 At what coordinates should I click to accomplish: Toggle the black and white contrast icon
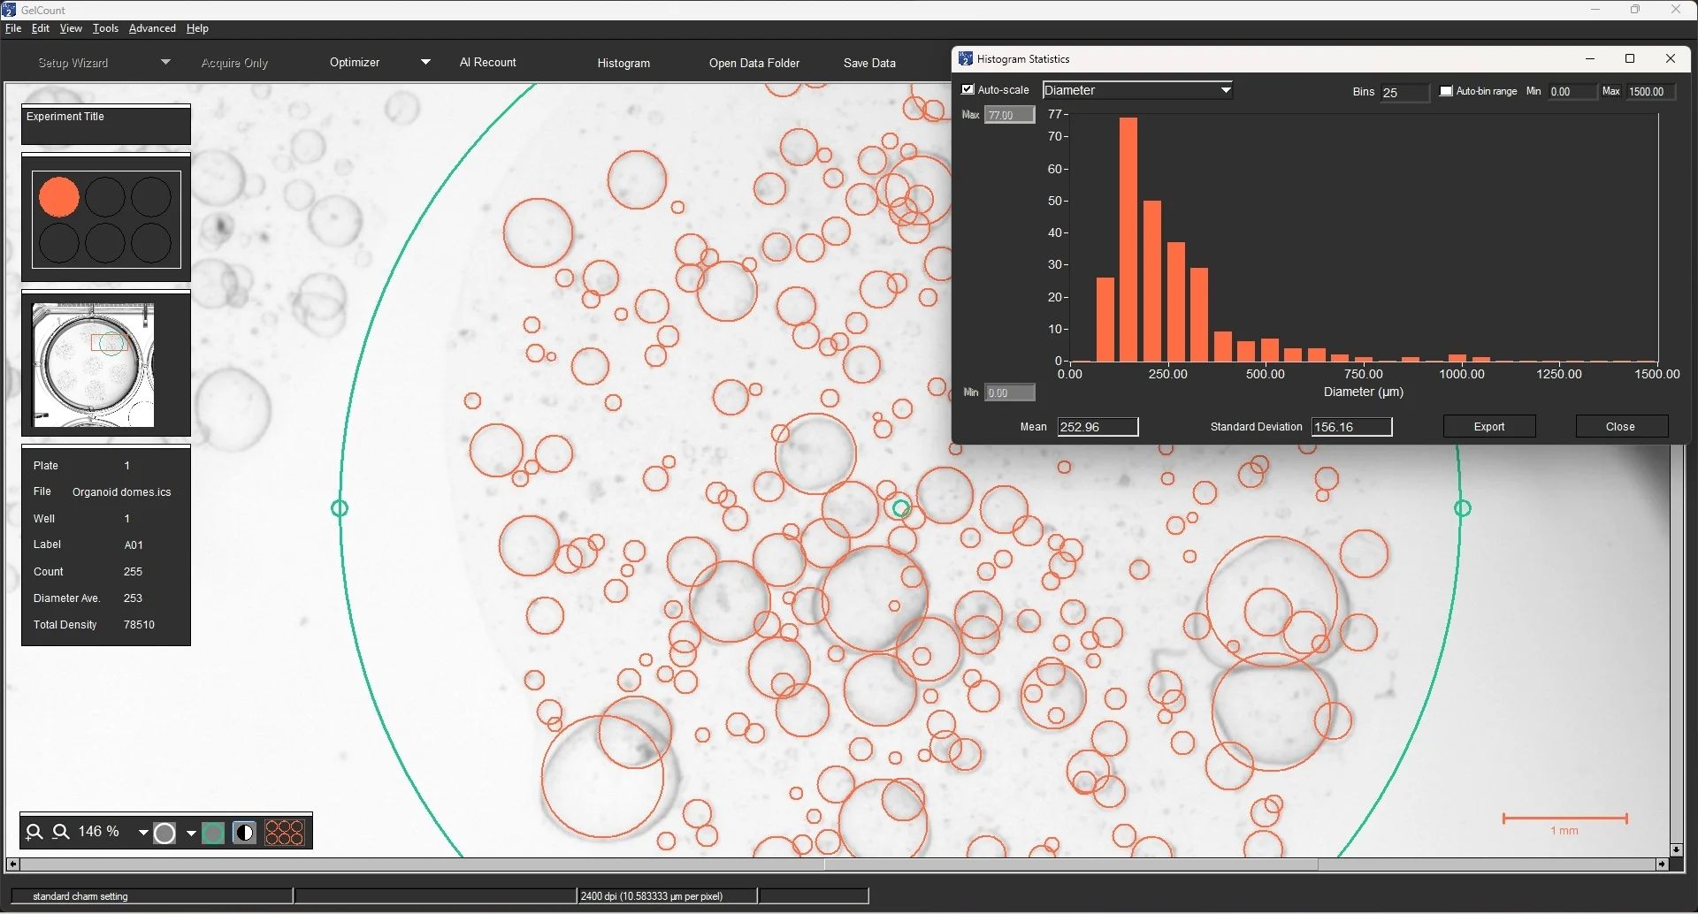[244, 833]
